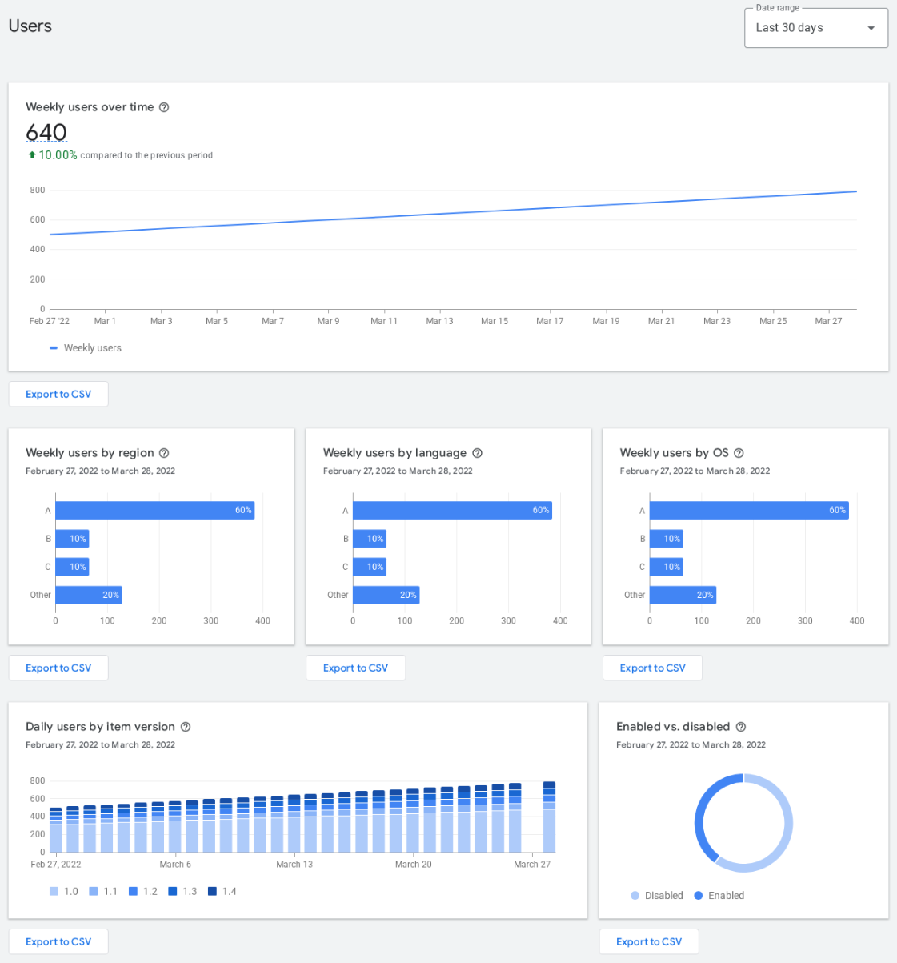Toggle version 1.0 legend entry

tap(64, 891)
